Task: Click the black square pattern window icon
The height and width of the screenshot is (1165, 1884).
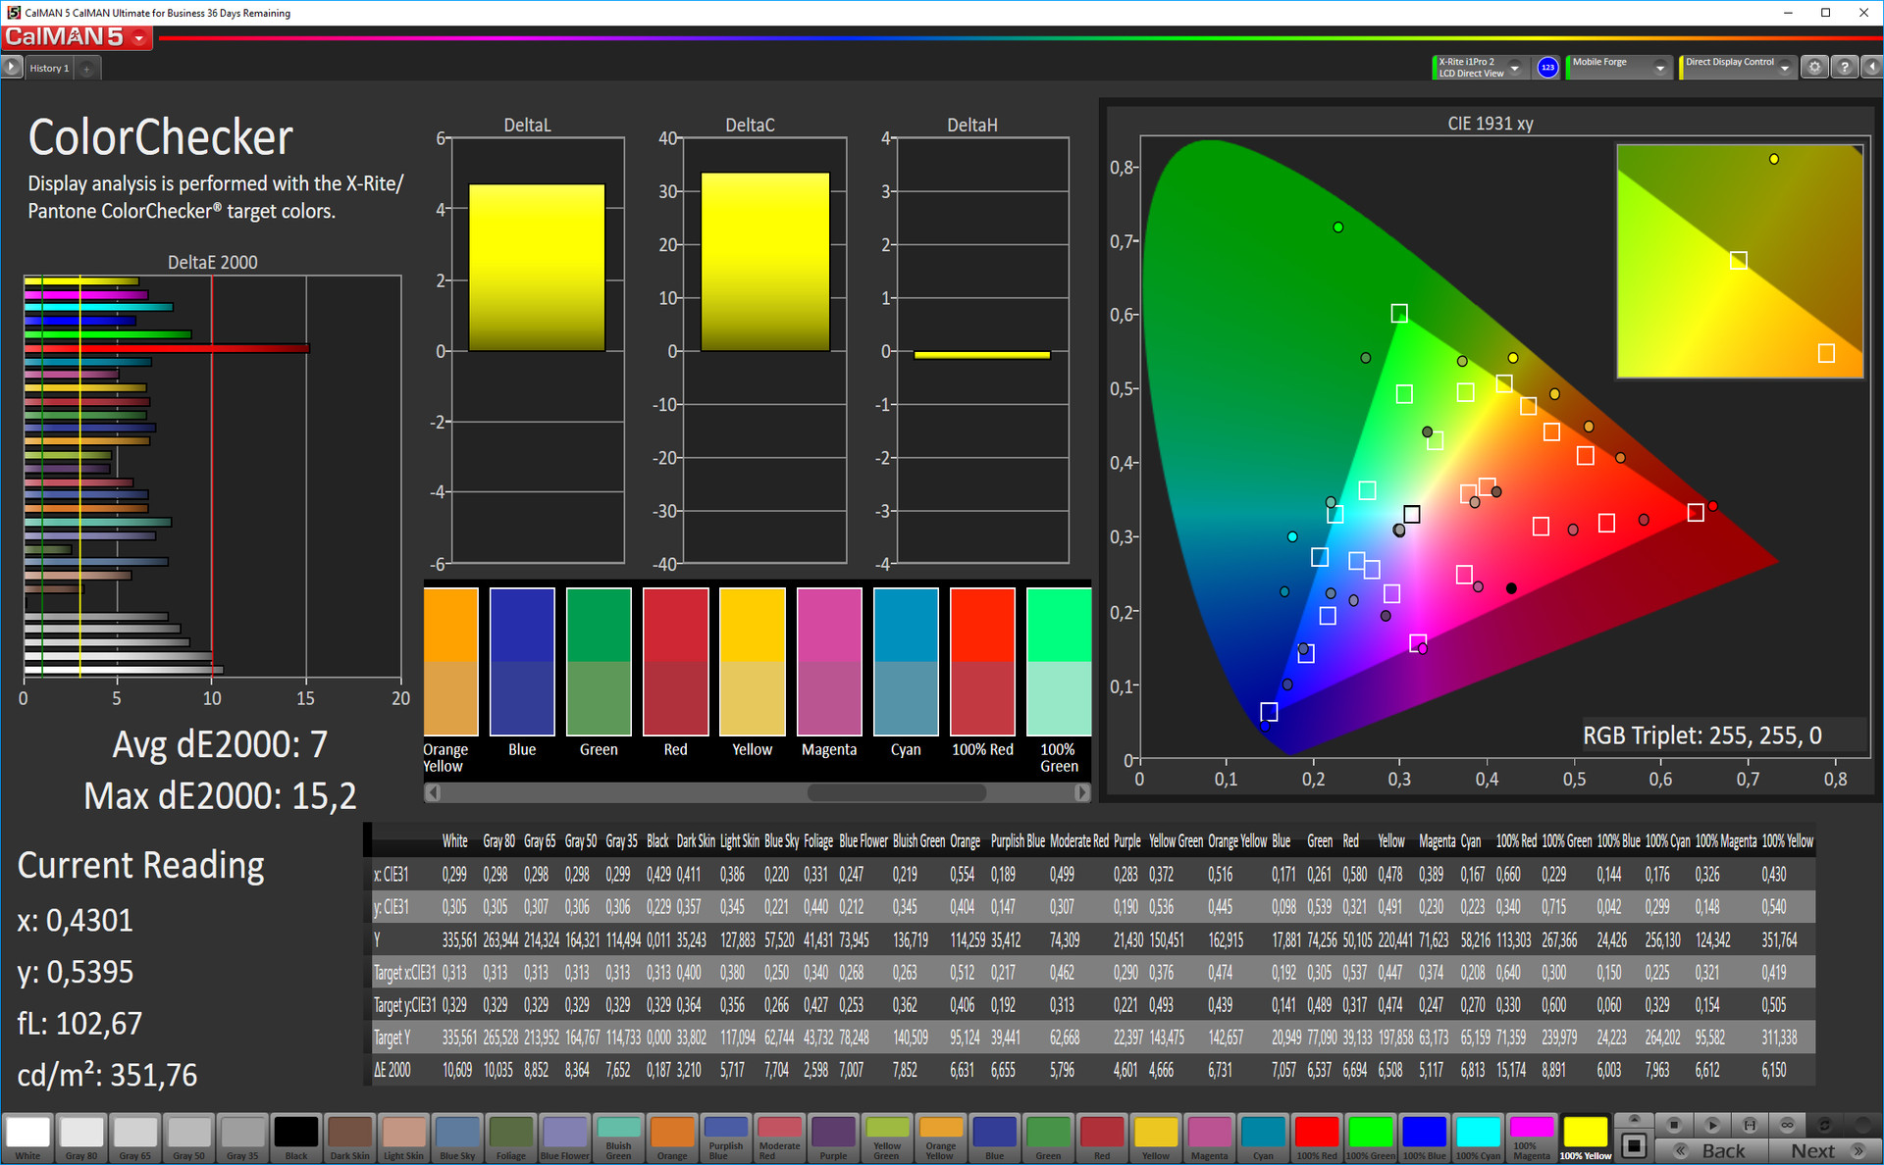Action: point(1634,1145)
